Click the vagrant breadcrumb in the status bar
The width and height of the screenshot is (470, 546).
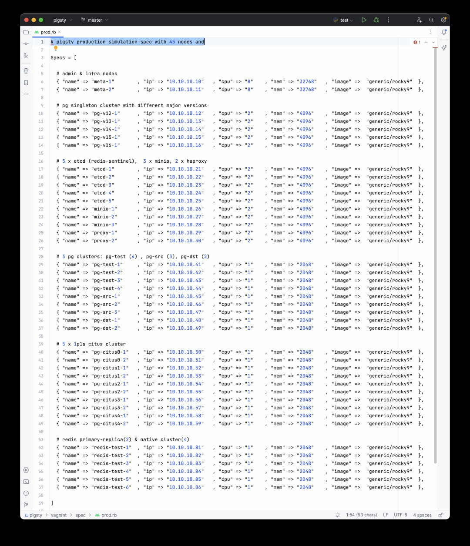59,515
